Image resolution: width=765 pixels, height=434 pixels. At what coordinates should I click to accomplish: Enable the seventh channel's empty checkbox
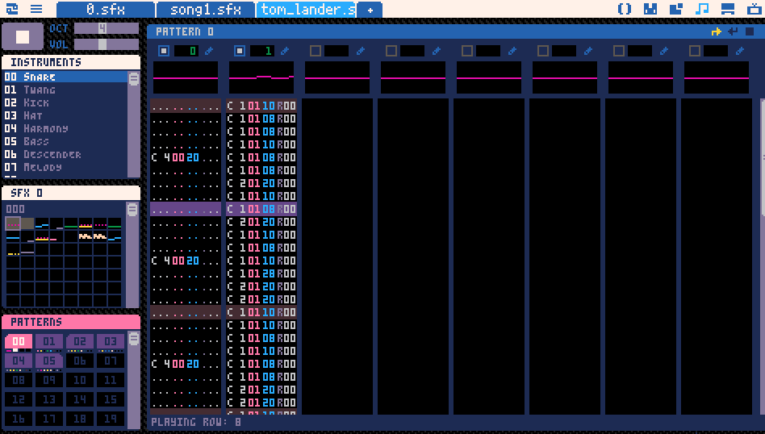619,51
